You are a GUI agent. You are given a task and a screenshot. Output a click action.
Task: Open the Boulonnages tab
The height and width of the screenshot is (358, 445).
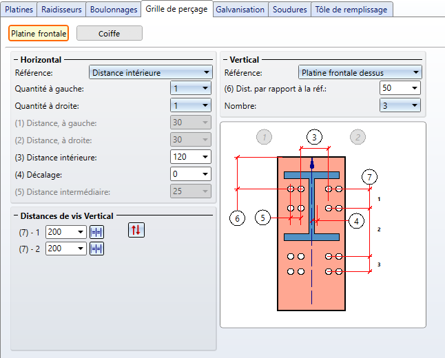point(114,10)
